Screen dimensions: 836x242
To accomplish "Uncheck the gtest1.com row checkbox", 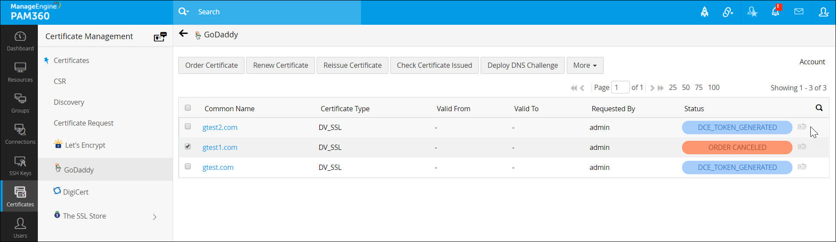I will (188, 146).
